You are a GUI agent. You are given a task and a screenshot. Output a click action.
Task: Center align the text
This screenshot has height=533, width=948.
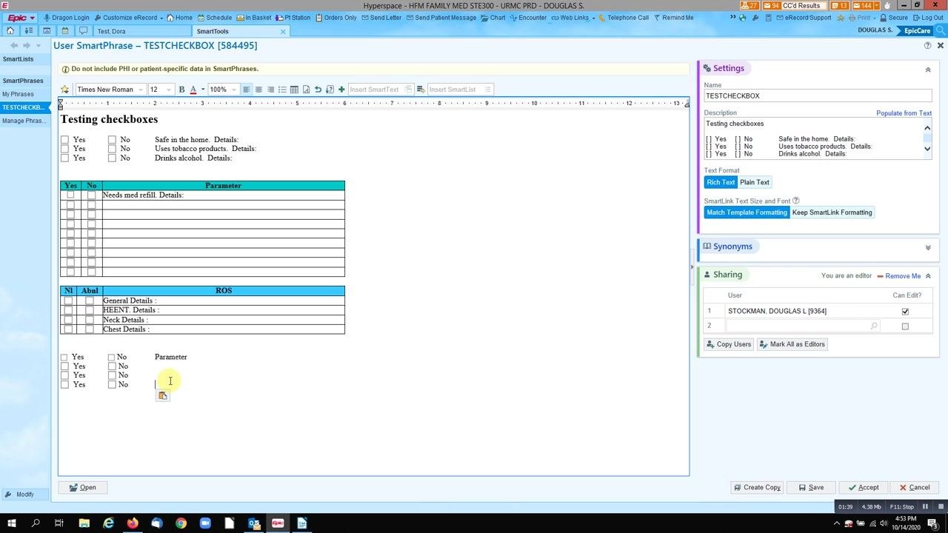[x=258, y=90]
